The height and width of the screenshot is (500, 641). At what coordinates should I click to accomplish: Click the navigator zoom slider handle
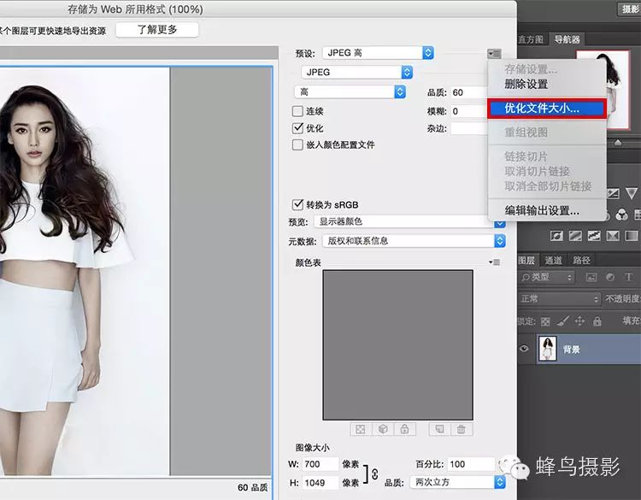pyautogui.click(x=618, y=143)
